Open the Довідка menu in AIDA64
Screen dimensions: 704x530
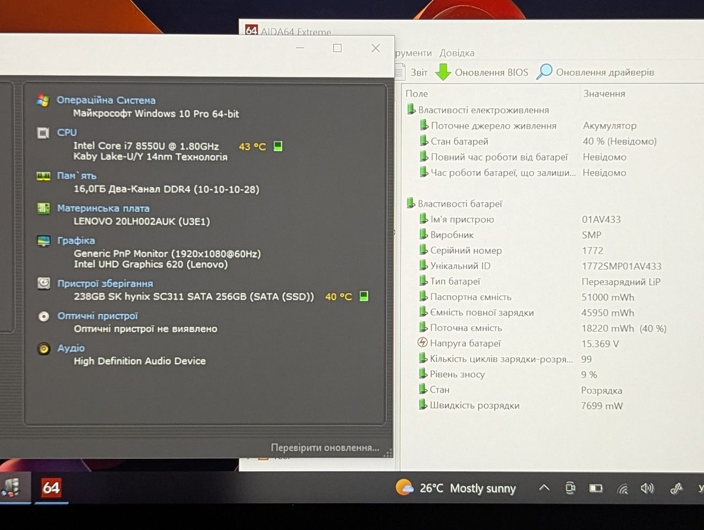click(x=457, y=53)
